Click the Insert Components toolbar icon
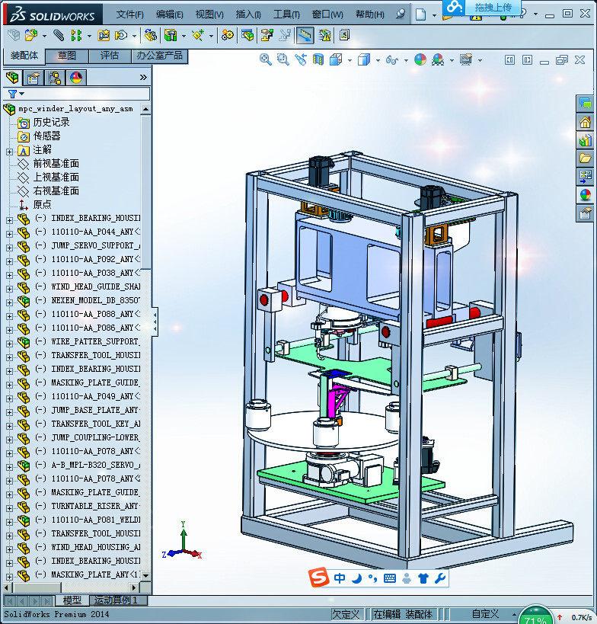 31,35
